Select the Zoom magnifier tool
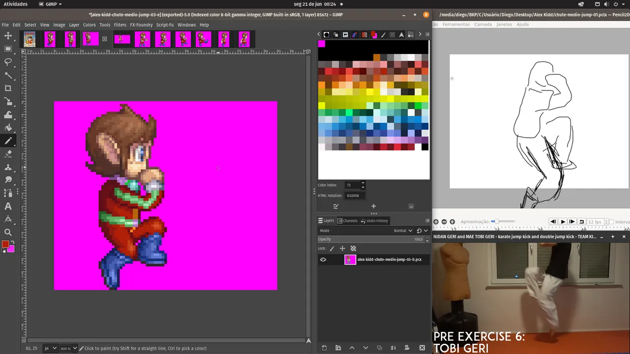630x354 pixels. coord(8,233)
